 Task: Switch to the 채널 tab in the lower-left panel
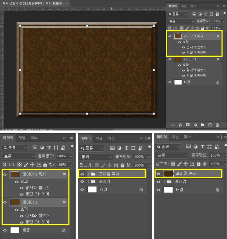[22, 138]
